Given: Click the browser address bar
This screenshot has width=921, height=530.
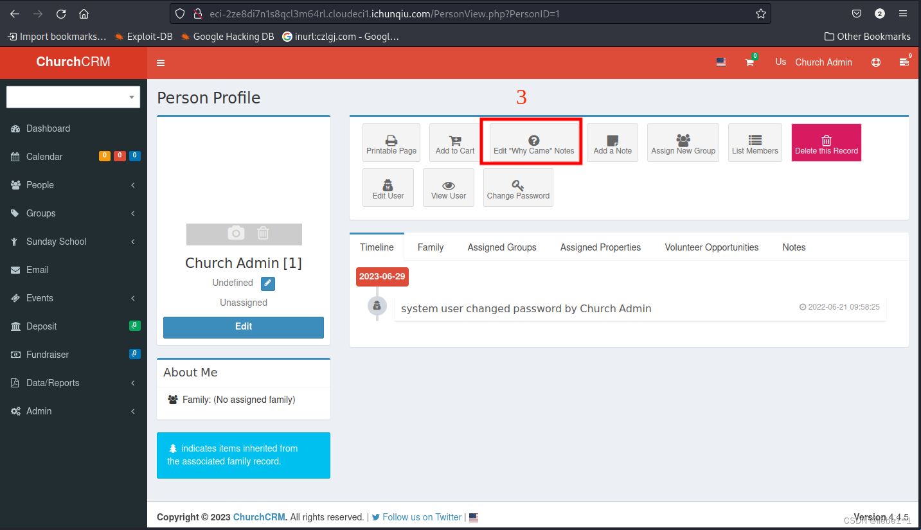Looking at the screenshot, I should click(x=469, y=13).
